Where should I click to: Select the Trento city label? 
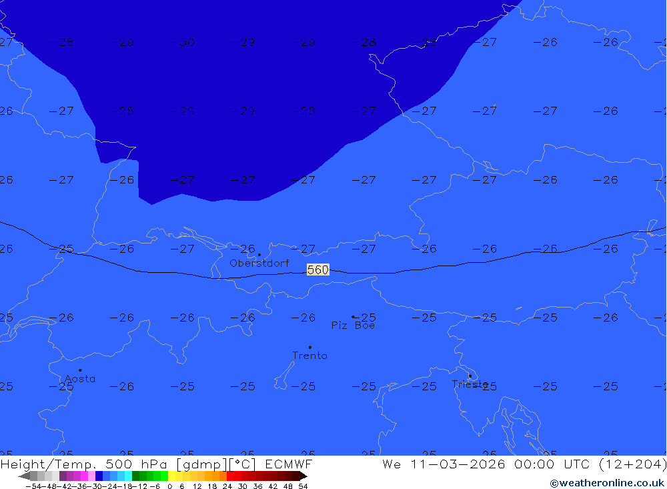(309, 356)
